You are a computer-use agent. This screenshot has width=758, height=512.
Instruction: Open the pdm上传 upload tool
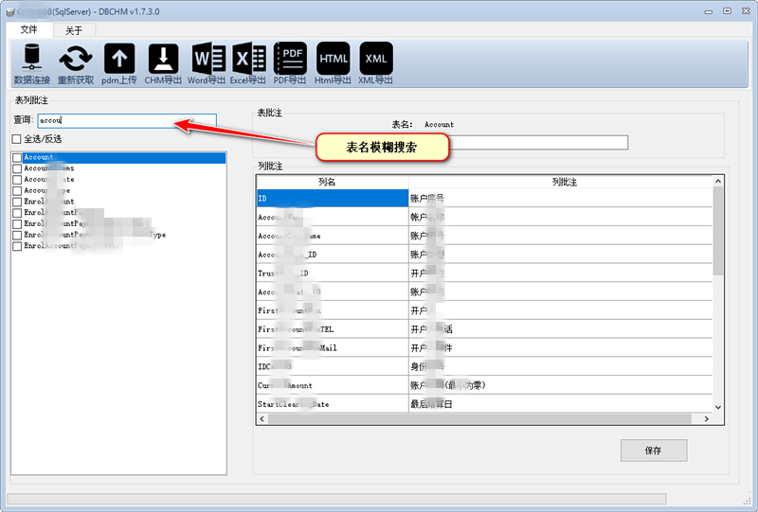pyautogui.click(x=119, y=60)
